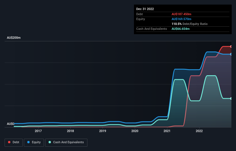Click the red Debt endpoint marker
236x151 pixels.
pyautogui.click(x=231, y=47)
